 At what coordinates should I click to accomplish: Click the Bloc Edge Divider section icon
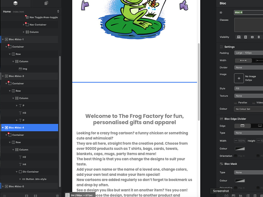point(221,119)
